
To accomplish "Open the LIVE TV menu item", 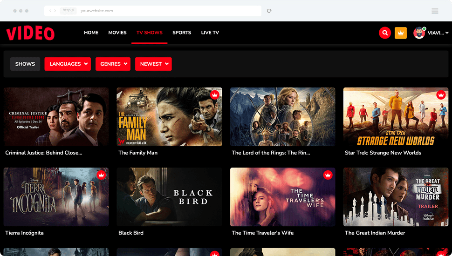I will [210, 33].
